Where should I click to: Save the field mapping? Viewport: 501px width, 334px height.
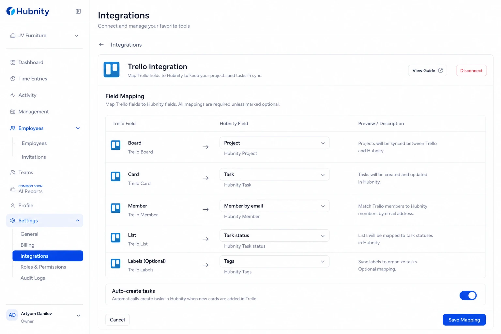coord(464,320)
